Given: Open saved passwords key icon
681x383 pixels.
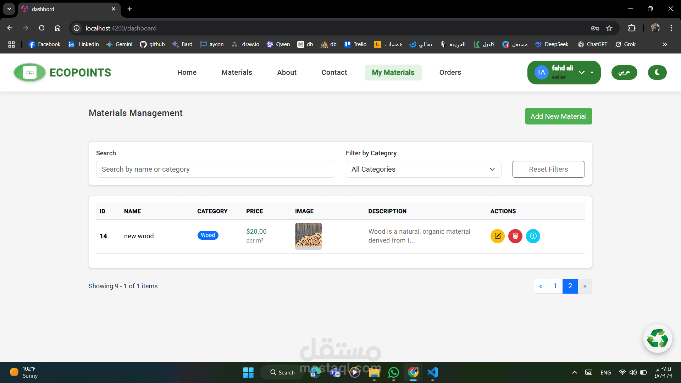Looking at the screenshot, I should coord(595,28).
